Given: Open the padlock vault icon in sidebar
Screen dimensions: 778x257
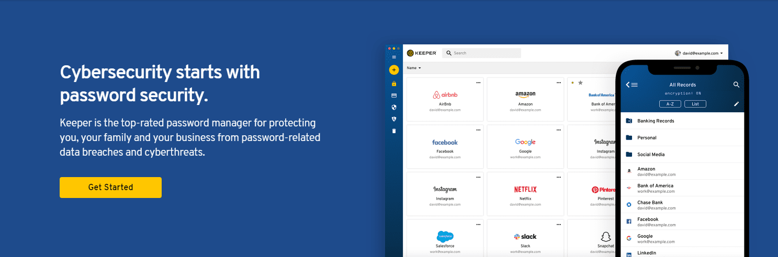Looking at the screenshot, I should (x=394, y=84).
